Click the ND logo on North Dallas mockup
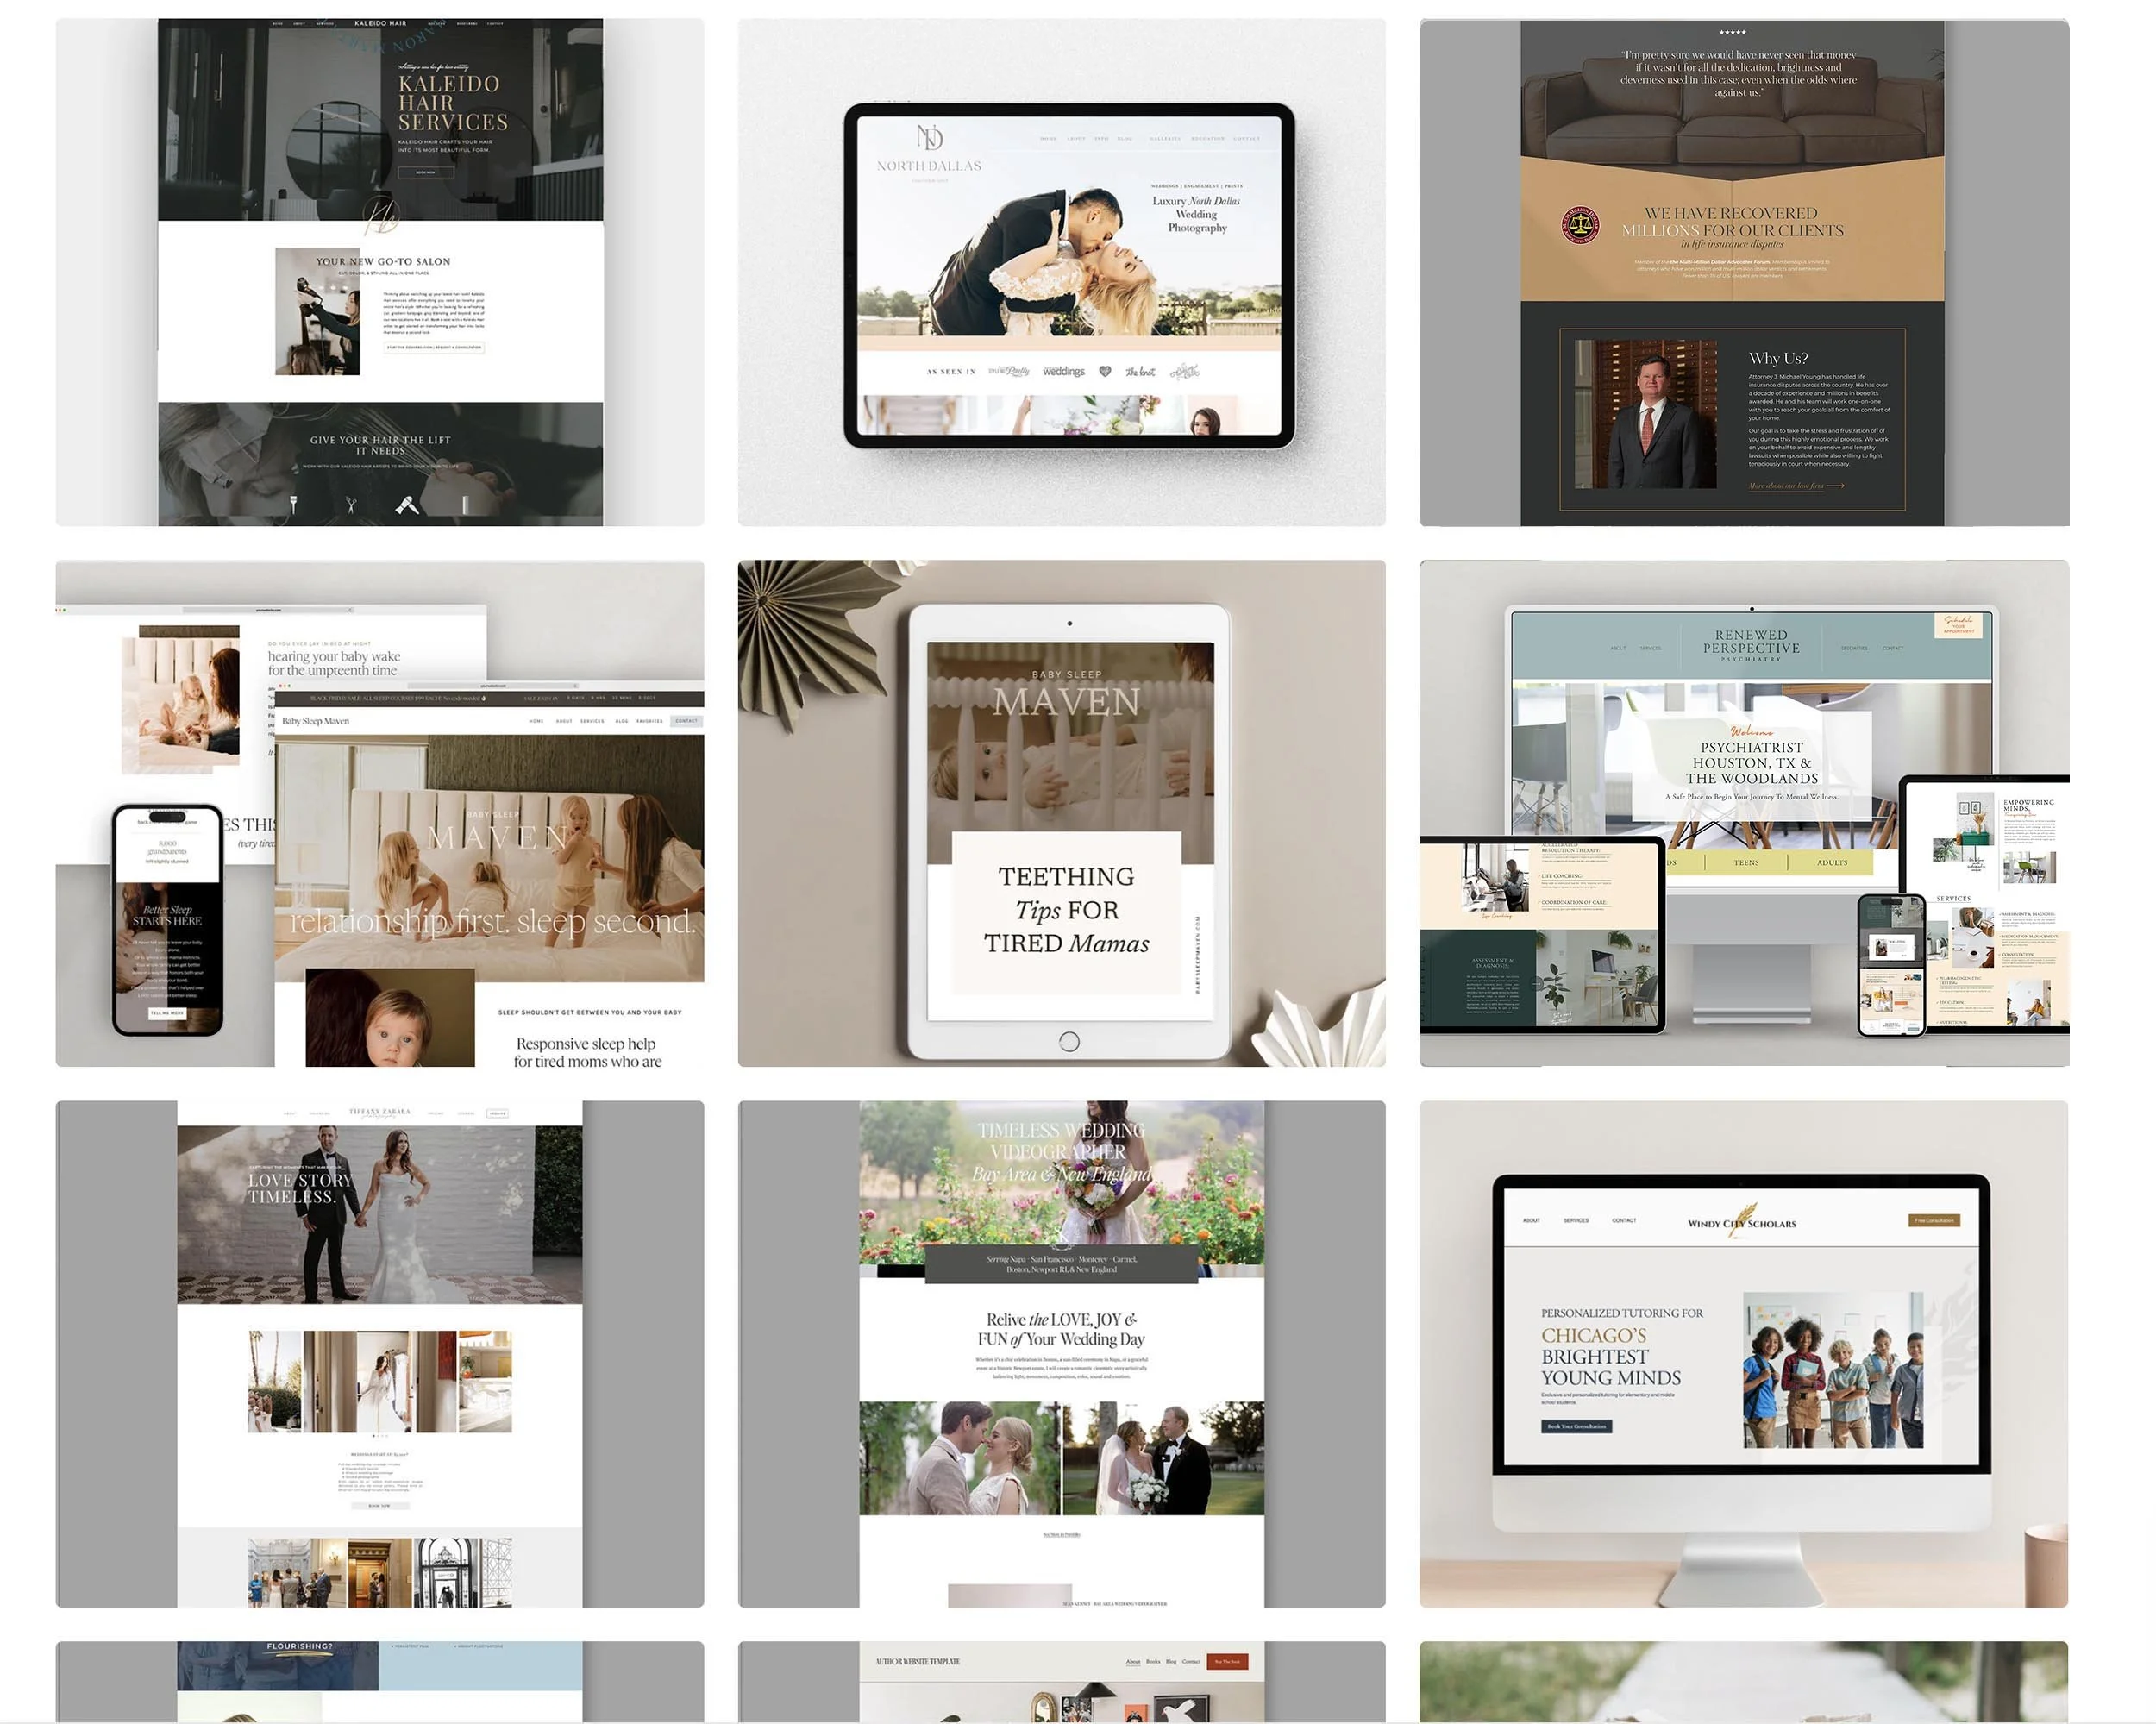Viewport: 2156px width, 1724px height. (x=930, y=137)
